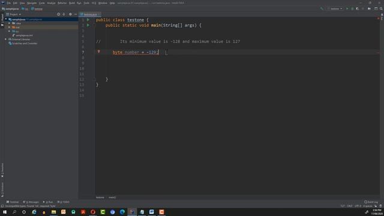Open the Event Log

coord(371,202)
